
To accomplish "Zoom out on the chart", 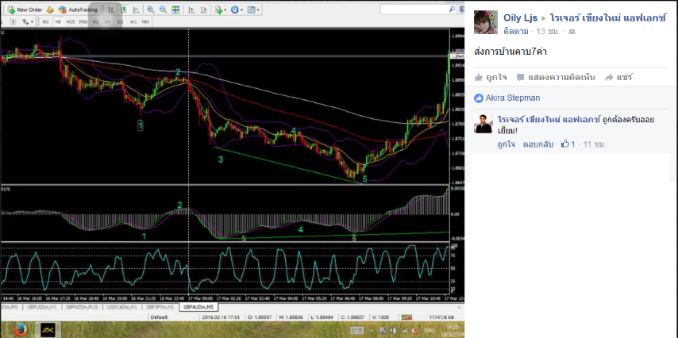I will click(163, 10).
